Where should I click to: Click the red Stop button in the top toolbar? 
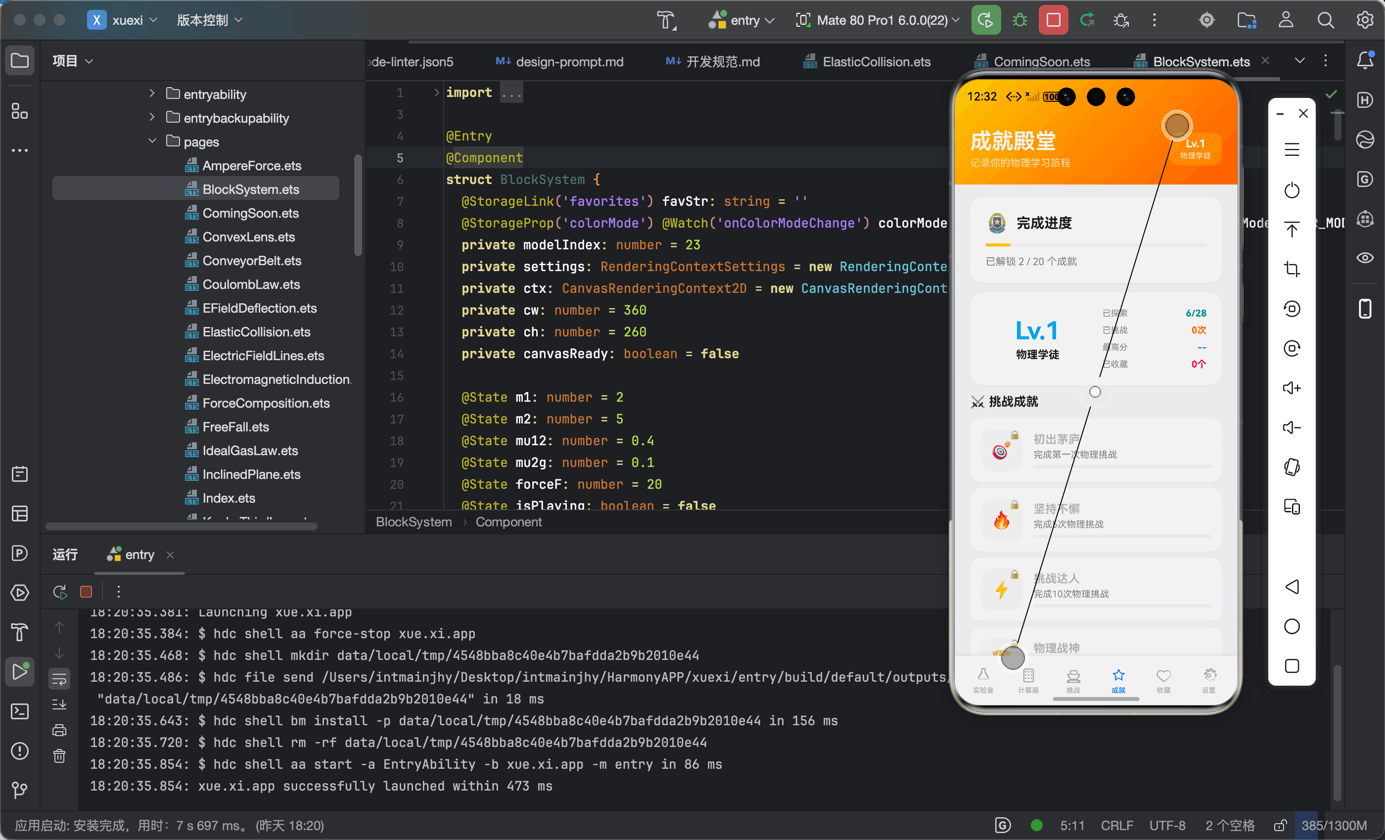(1053, 20)
